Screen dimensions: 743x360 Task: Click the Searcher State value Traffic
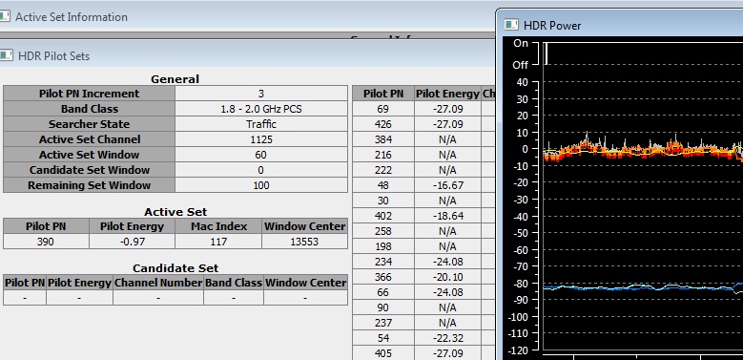(x=261, y=124)
